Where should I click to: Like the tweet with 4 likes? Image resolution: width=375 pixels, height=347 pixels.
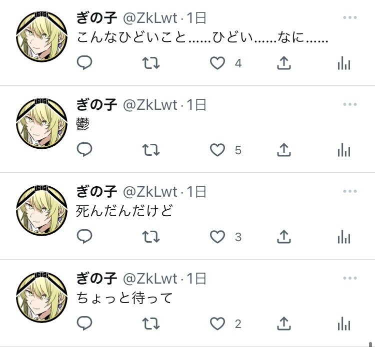pos(217,63)
